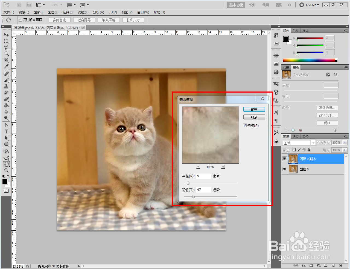
Task: Select the Rectangular Marquee tool
Action: click(6, 41)
